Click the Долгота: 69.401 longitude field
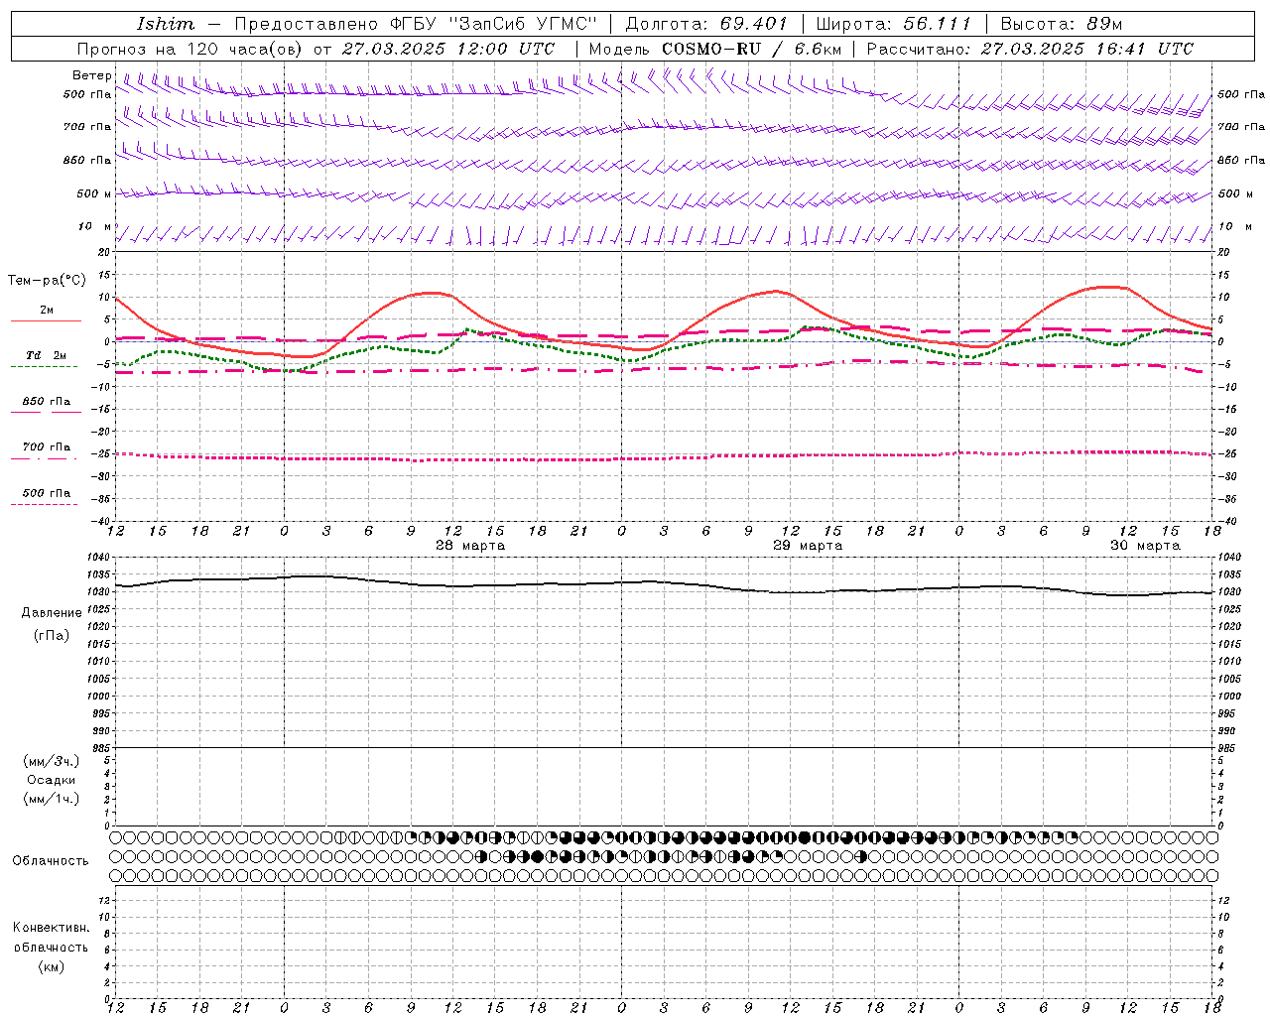Screen dimensions: 1270x1016 pyautogui.click(x=707, y=24)
